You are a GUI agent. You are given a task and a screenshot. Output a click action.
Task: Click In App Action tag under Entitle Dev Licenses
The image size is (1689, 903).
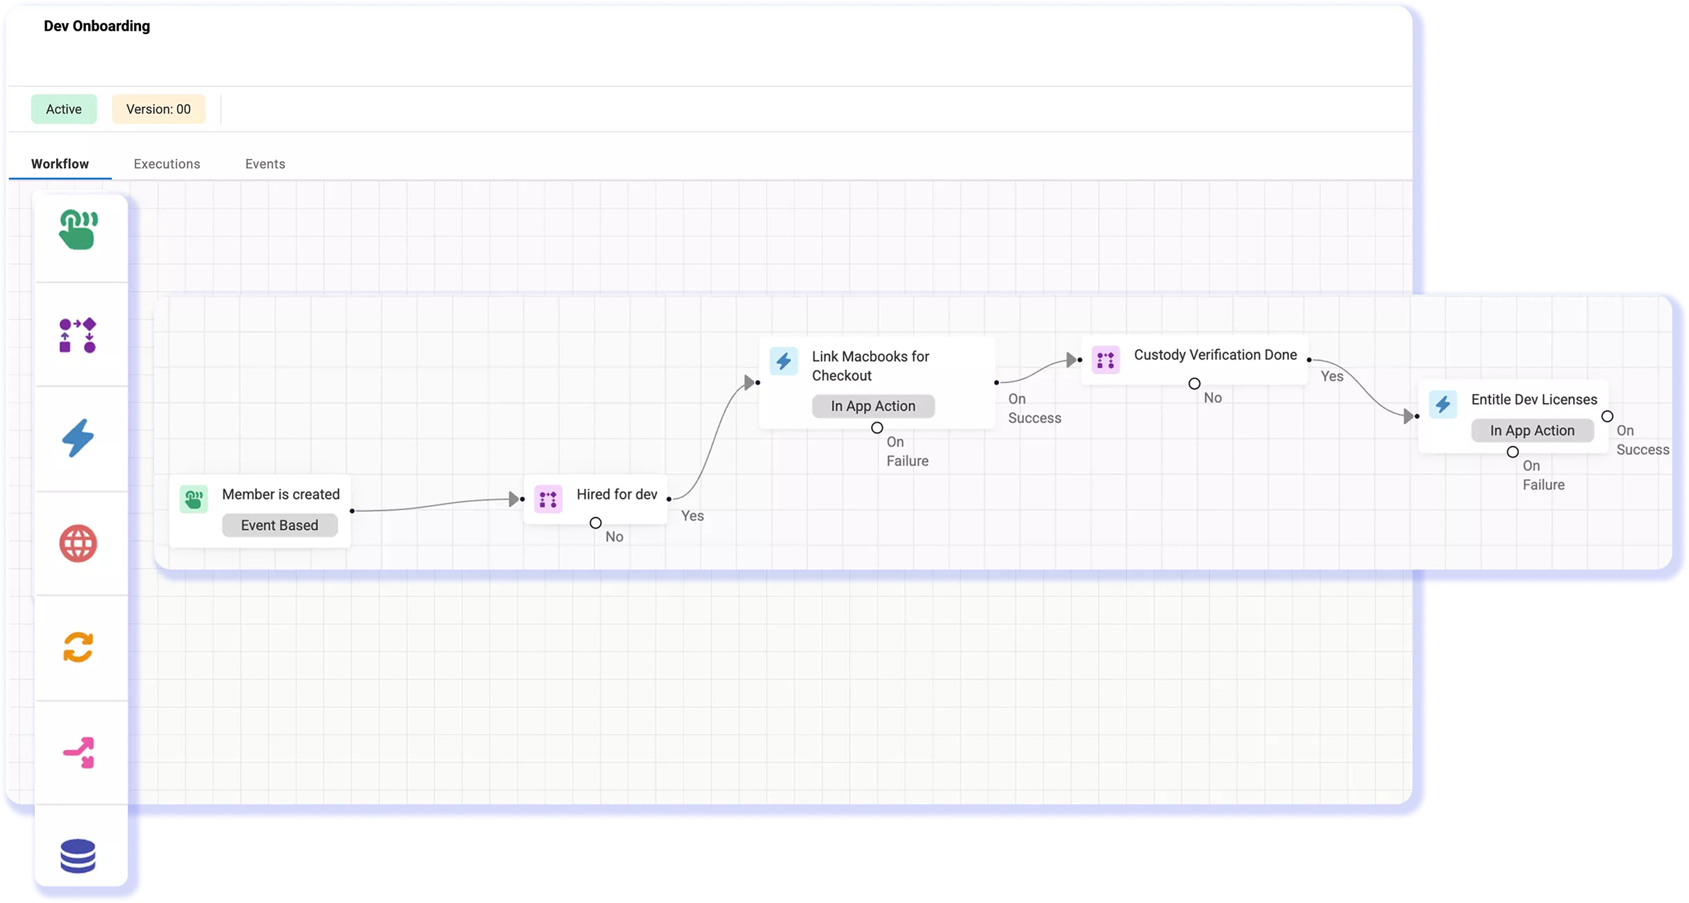pyautogui.click(x=1532, y=431)
